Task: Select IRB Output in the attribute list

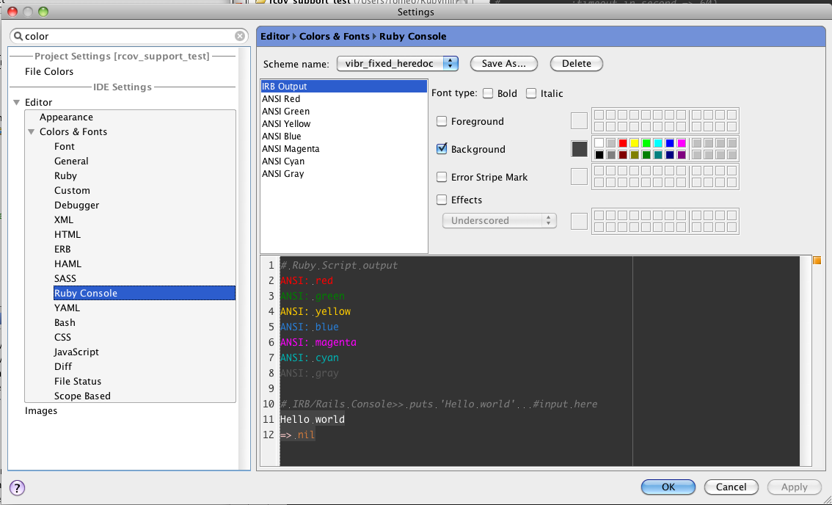Action: pos(344,86)
